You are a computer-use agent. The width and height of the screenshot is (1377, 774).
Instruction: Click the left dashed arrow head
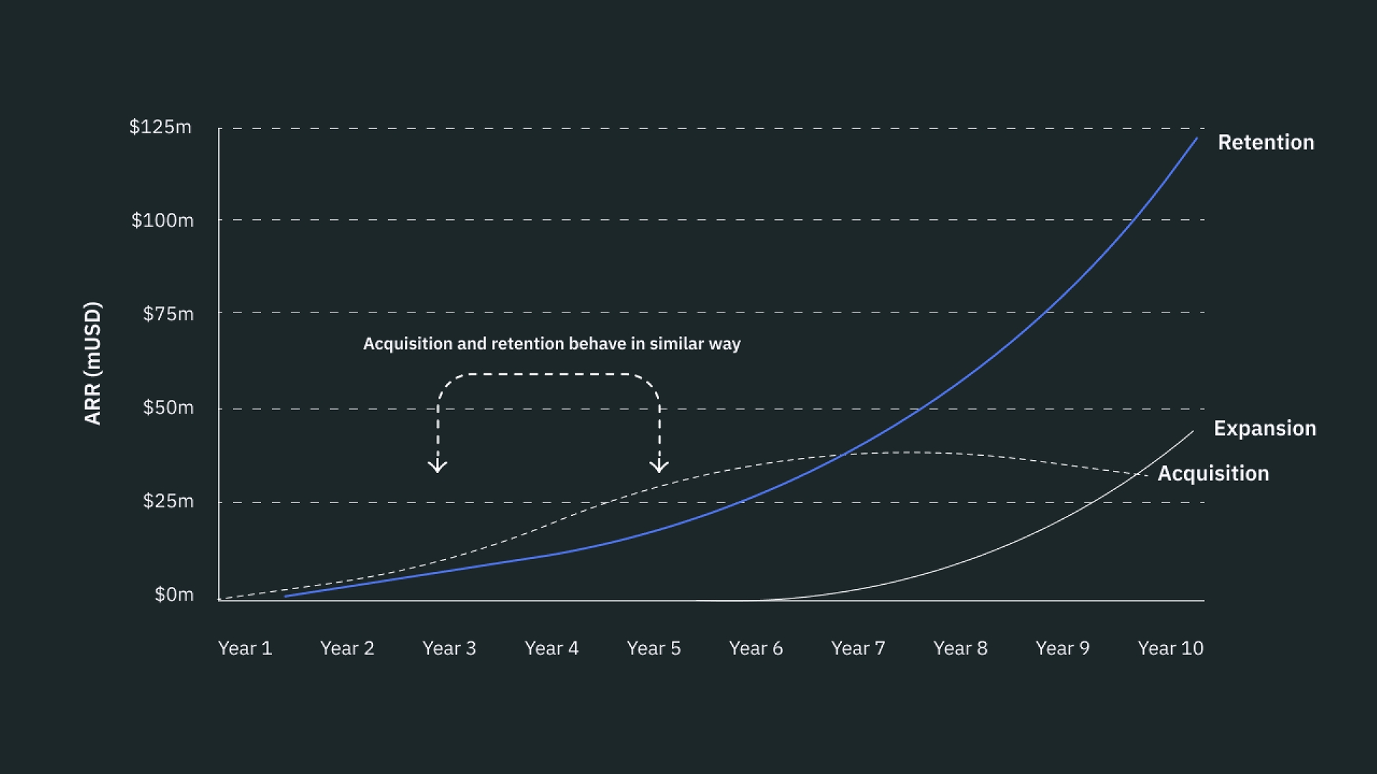click(437, 467)
